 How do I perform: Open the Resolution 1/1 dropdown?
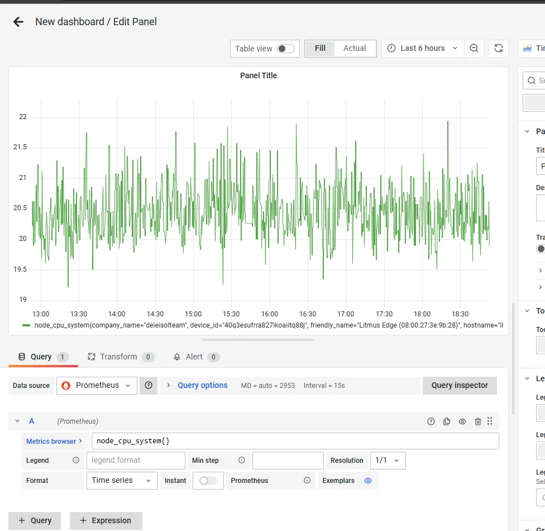(388, 461)
